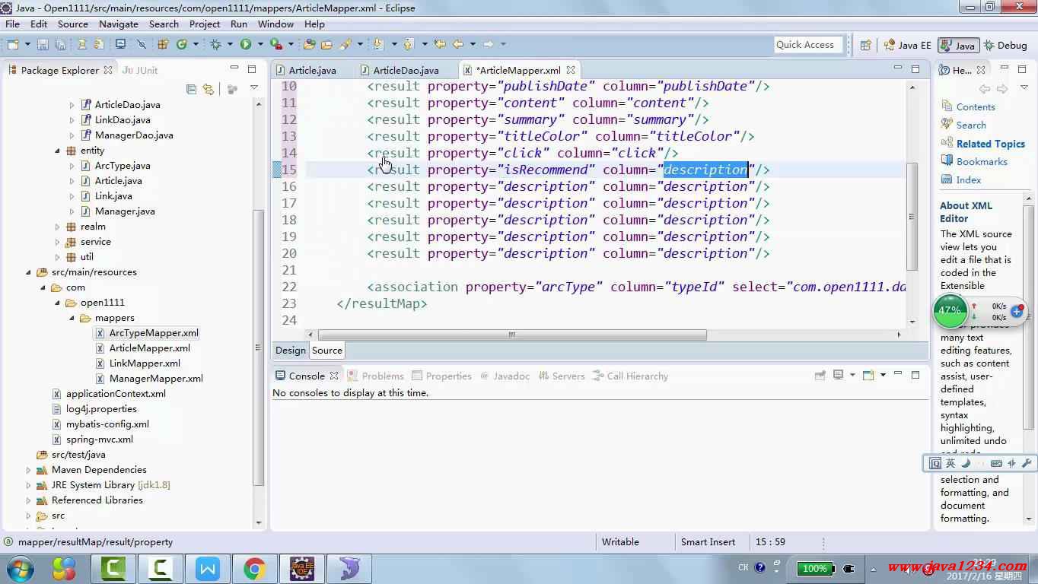
Task: Expand the service package node
Action: coord(57,242)
